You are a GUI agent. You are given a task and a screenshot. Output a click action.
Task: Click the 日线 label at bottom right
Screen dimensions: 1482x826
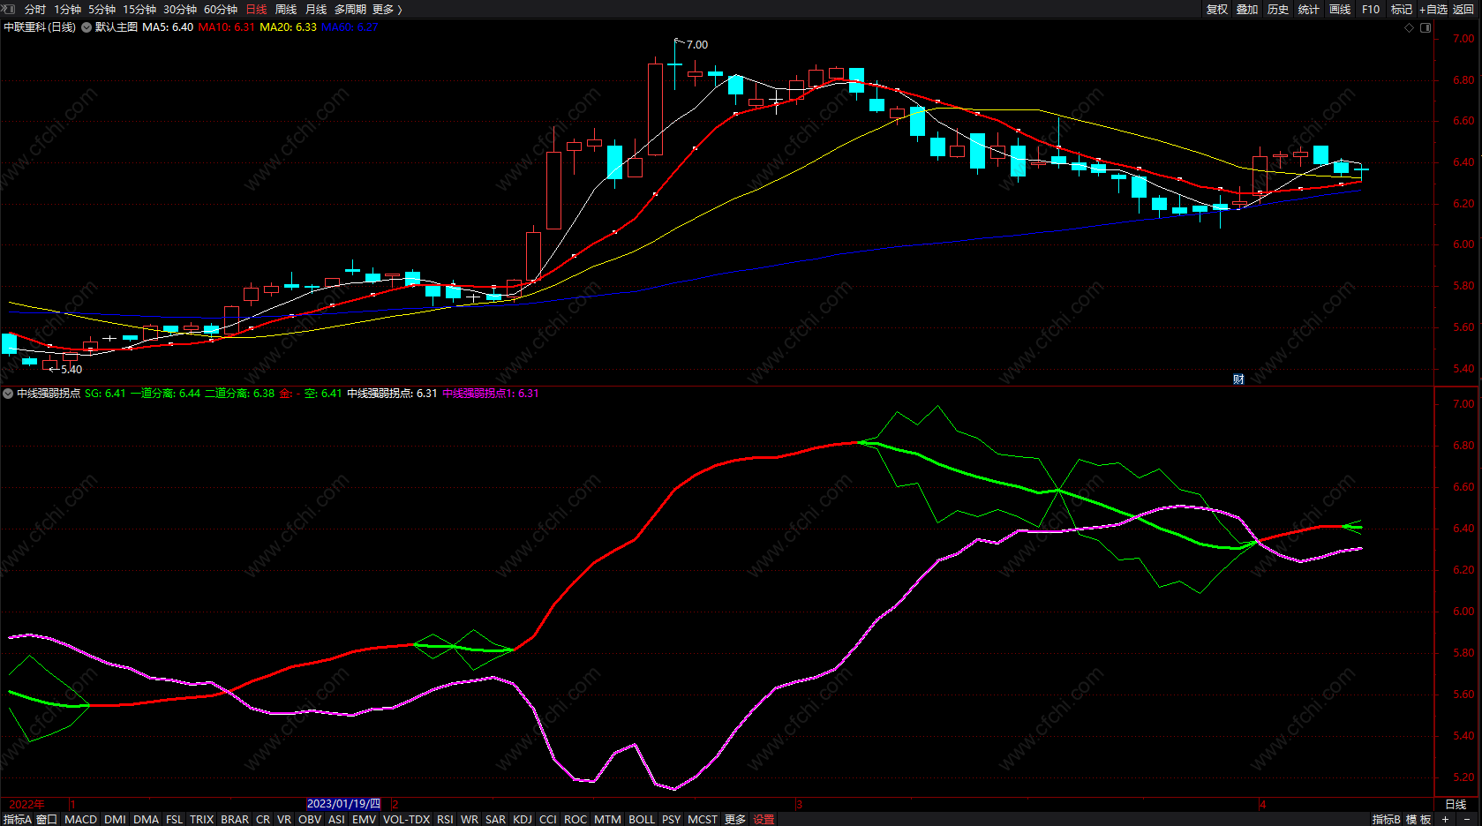tap(1456, 804)
